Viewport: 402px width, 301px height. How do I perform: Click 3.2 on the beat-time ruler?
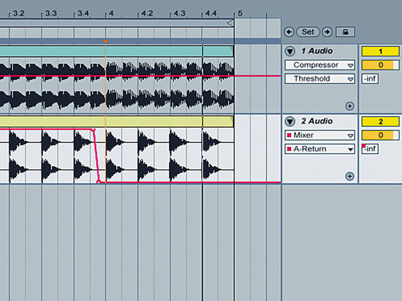pyautogui.click(x=18, y=14)
